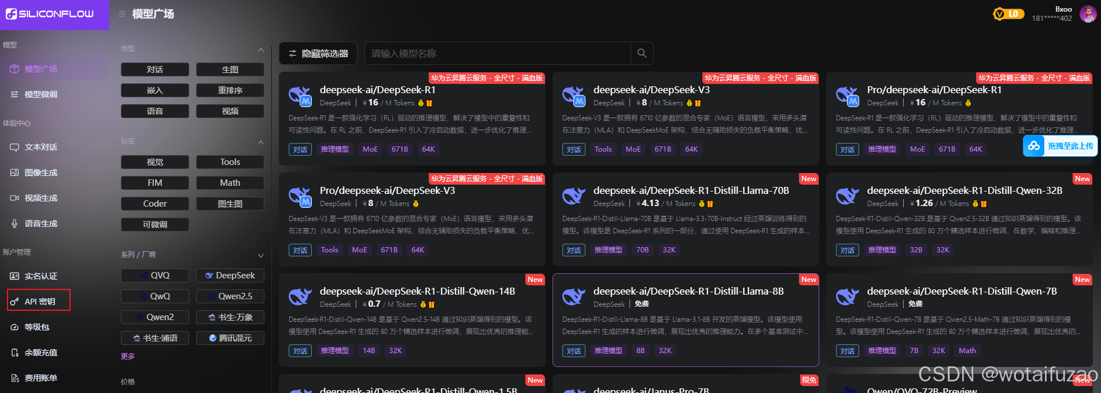Image resolution: width=1101 pixels, height=393 pixels.
Task: Click the 实名认证 sidebar icon
Action: pos(14,276)
